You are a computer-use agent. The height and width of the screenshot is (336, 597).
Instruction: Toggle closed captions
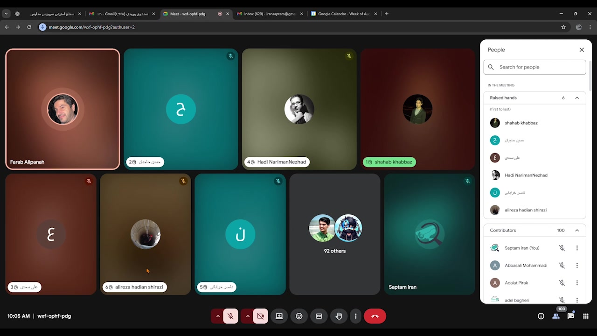click(319, 316)
